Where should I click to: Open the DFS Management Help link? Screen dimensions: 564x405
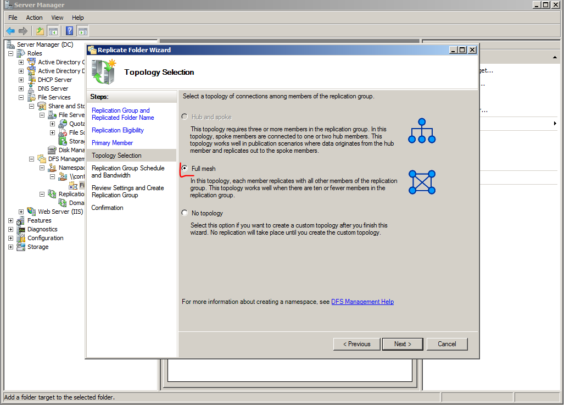[362, 302]
